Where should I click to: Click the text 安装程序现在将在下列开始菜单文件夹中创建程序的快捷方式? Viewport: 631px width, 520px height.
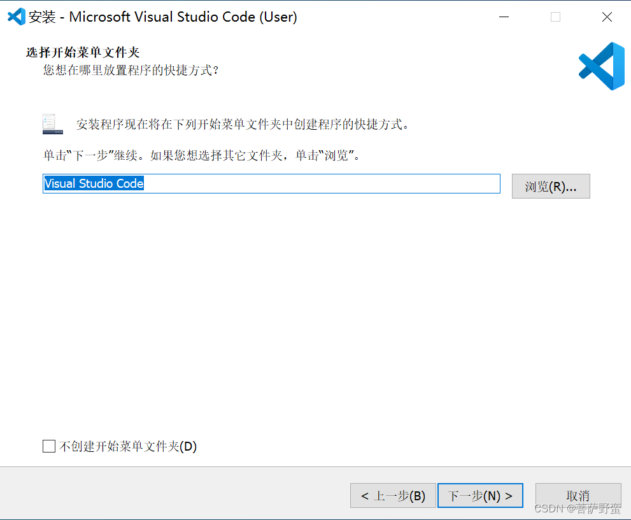pyautogui.click(x=242, y=124)
